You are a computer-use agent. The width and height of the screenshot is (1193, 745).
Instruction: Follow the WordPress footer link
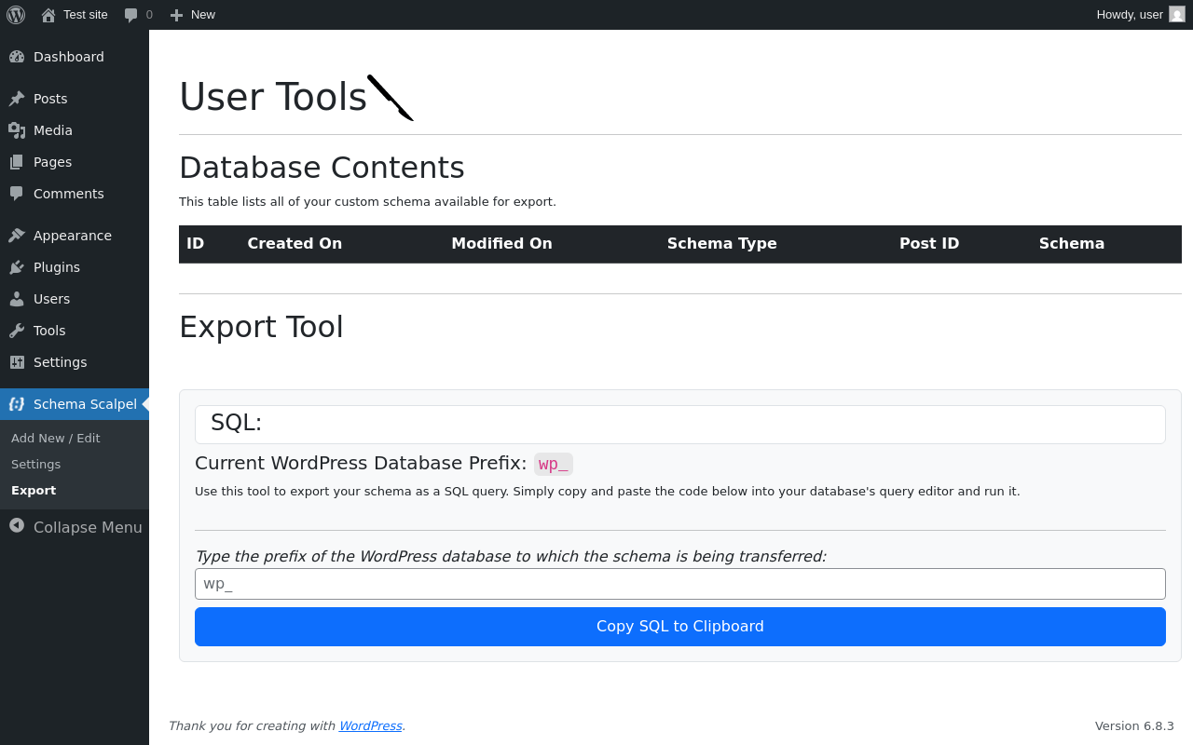pos(370,725)
